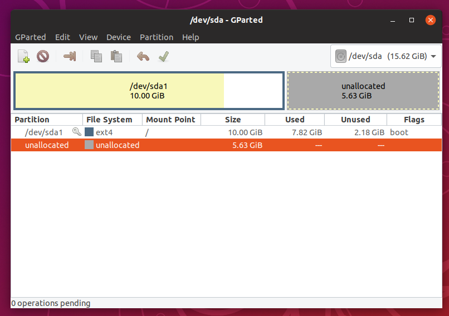Select the unallocated 5.63 GiB disk map block

coord(363,91)
